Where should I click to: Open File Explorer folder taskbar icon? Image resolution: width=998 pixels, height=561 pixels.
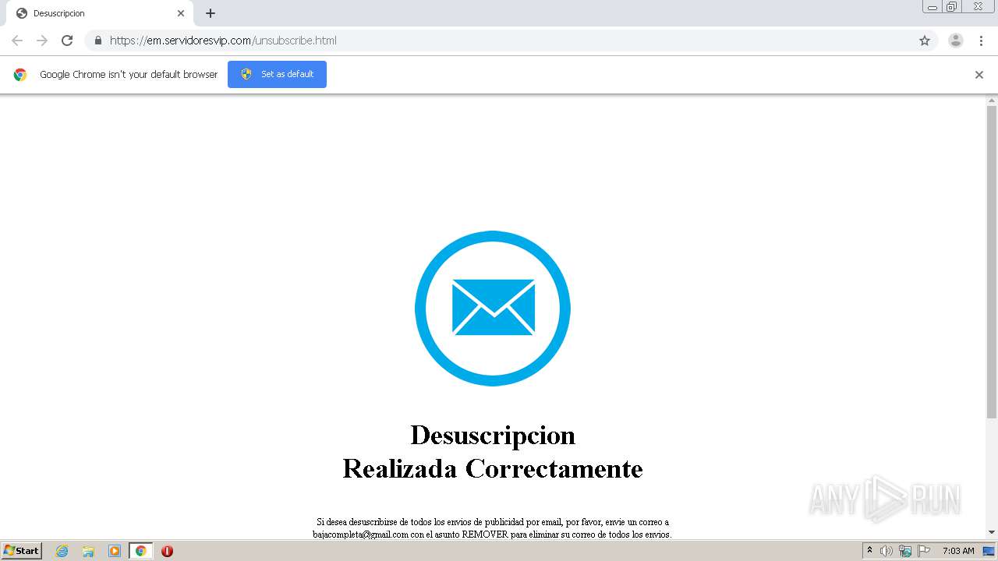point(88,551)
